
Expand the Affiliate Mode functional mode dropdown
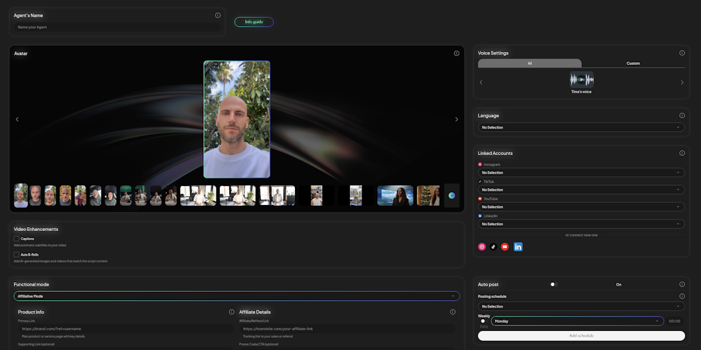tap(236, 296)
